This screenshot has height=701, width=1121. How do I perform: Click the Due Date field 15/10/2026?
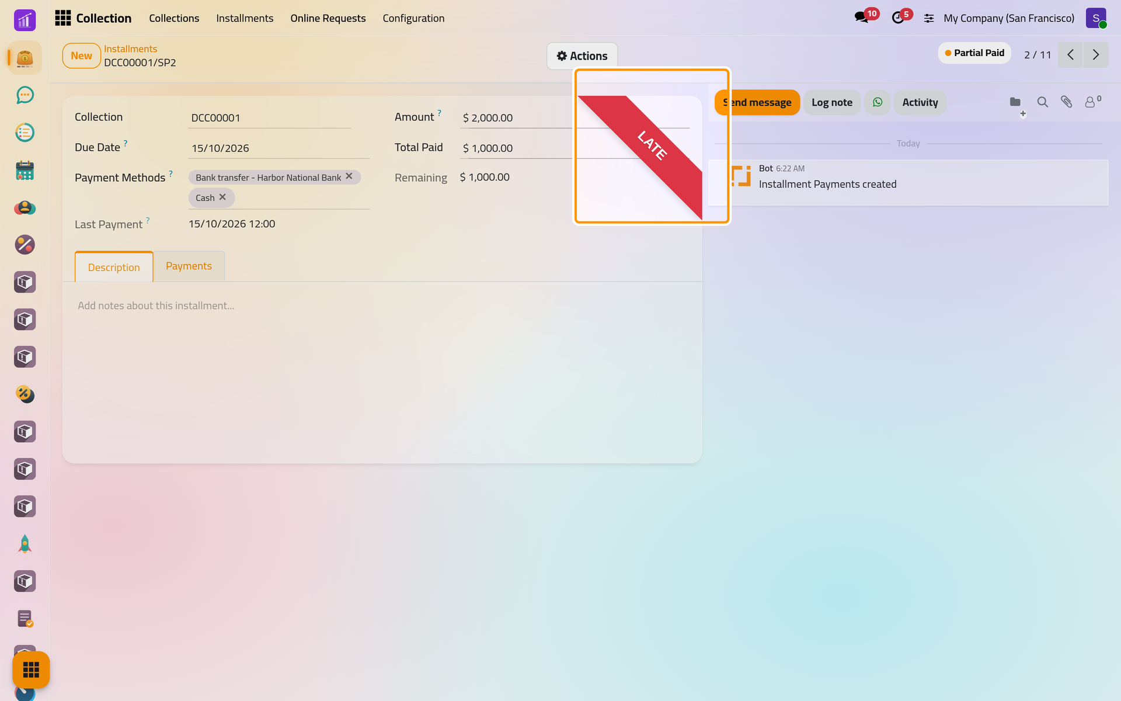pos(279,148)
